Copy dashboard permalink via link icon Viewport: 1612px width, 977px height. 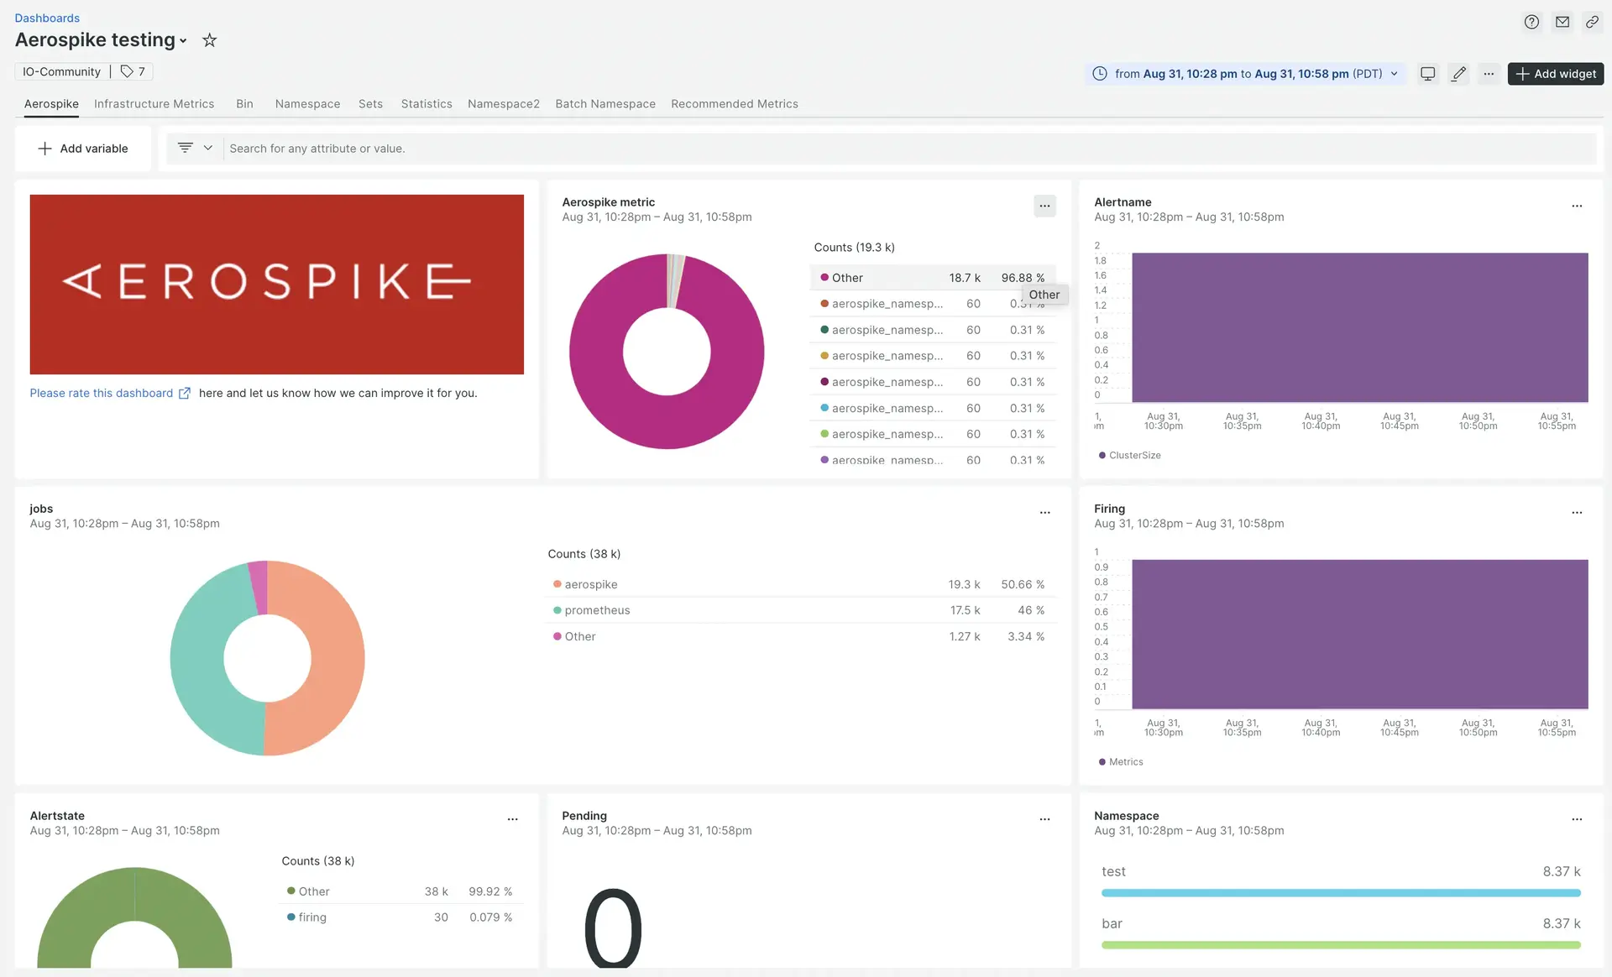click(1592, 23)
